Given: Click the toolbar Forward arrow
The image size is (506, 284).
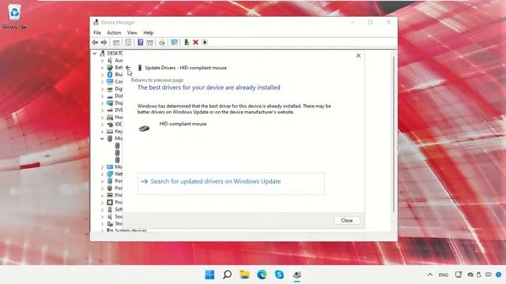Looking at the screenshot, I should [x=104, y=42].
